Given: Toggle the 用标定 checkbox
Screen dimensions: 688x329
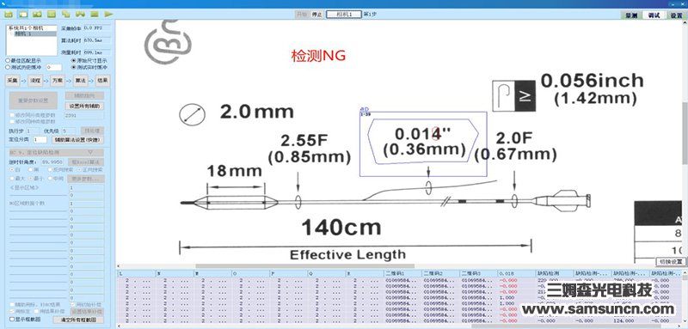Looking at the screenshot, I should pos(20,311).
